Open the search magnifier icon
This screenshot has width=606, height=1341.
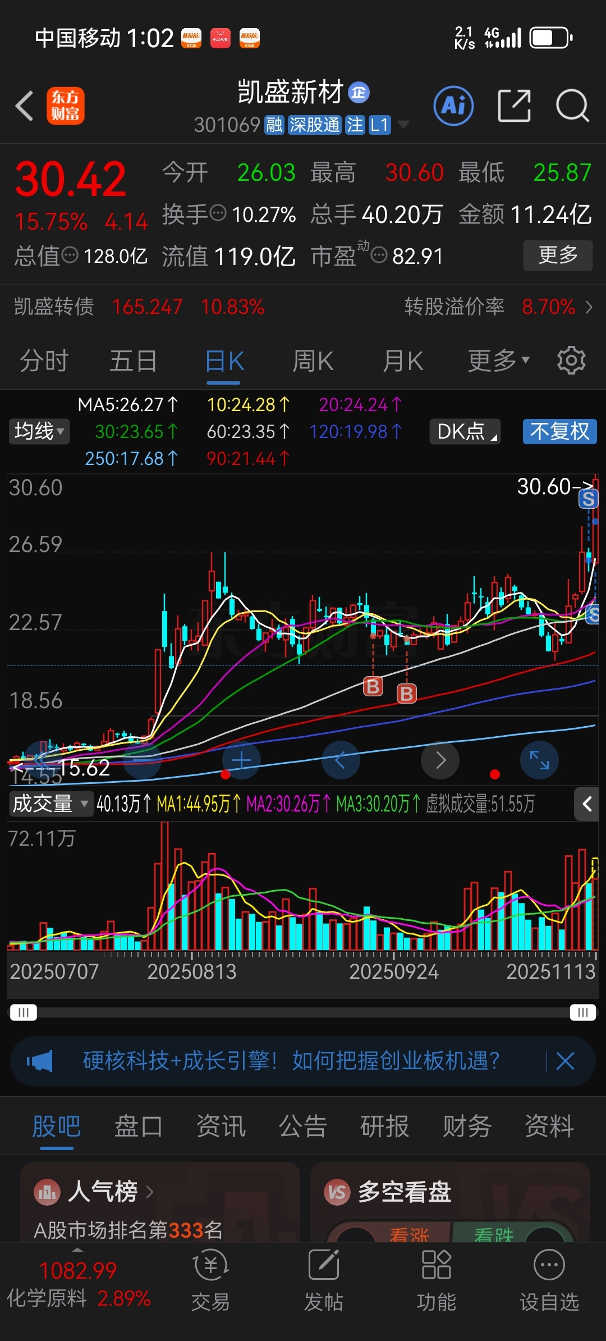[572, 106]
